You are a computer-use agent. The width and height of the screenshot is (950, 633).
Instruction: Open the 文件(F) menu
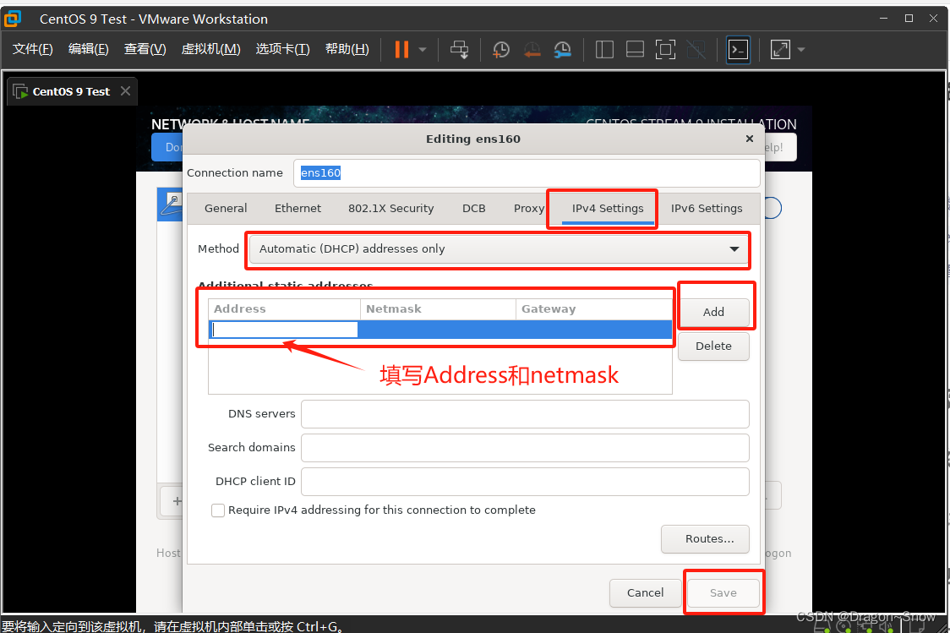click(x=33, y=49)
